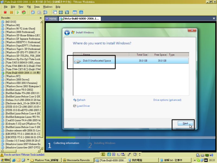This screenshot has width=217, height=163.
Task: Click the Quick Switch mode toolbar icon
Action: [67, 12]
